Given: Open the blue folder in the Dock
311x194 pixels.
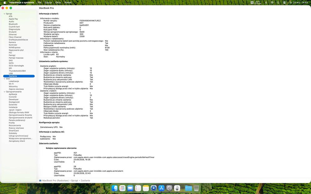Looking at the screenshot, I should (x=188, y=188).
